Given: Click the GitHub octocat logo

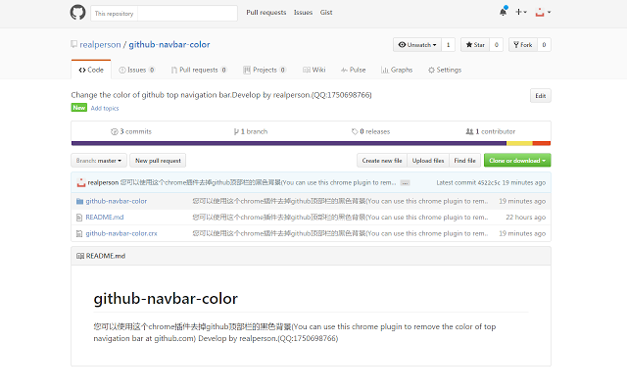Looking at the screenshot, I should click(77, 13).
